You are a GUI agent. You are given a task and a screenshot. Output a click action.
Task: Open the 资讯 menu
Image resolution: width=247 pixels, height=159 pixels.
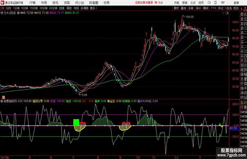[x=55, y=3]
